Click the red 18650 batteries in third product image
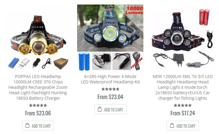 coord(204,17)
